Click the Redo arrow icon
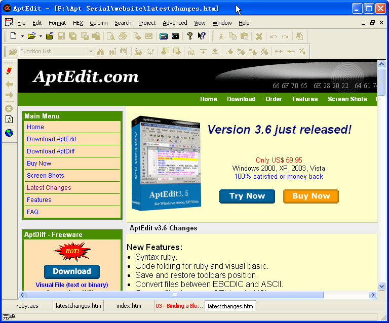The width and height of the screenshot is (389, 323). pyautogui.click(x=285, y=36)
